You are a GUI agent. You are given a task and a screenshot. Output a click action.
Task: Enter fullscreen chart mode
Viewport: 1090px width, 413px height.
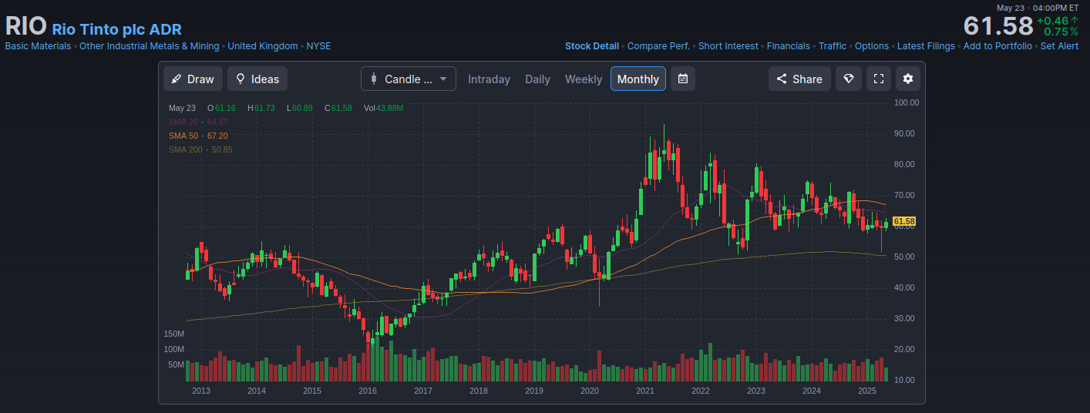[877, 79]
